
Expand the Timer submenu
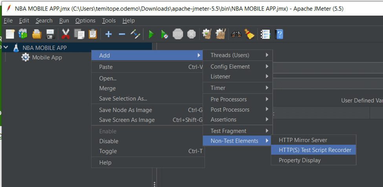tap(238, 88)
